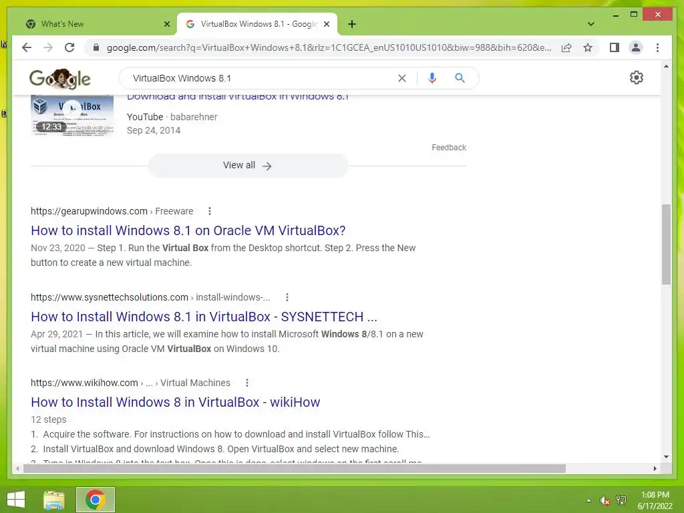Show hidden system tray icons

point(588,500)
